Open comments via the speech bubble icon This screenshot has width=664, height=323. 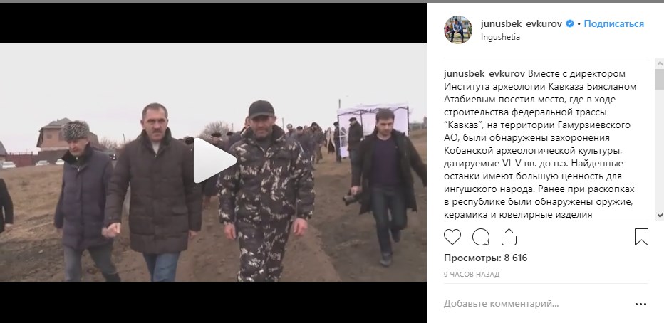481,237
